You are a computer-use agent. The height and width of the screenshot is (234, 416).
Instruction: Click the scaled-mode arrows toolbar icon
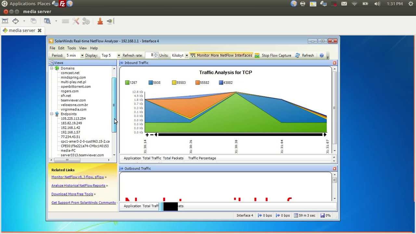(x=16, y=21)
